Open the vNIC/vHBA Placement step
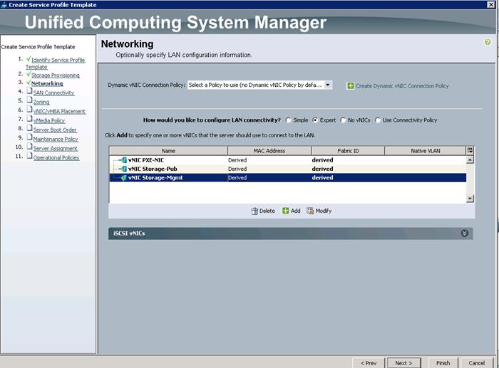The image size is (499, 368). 59,111
